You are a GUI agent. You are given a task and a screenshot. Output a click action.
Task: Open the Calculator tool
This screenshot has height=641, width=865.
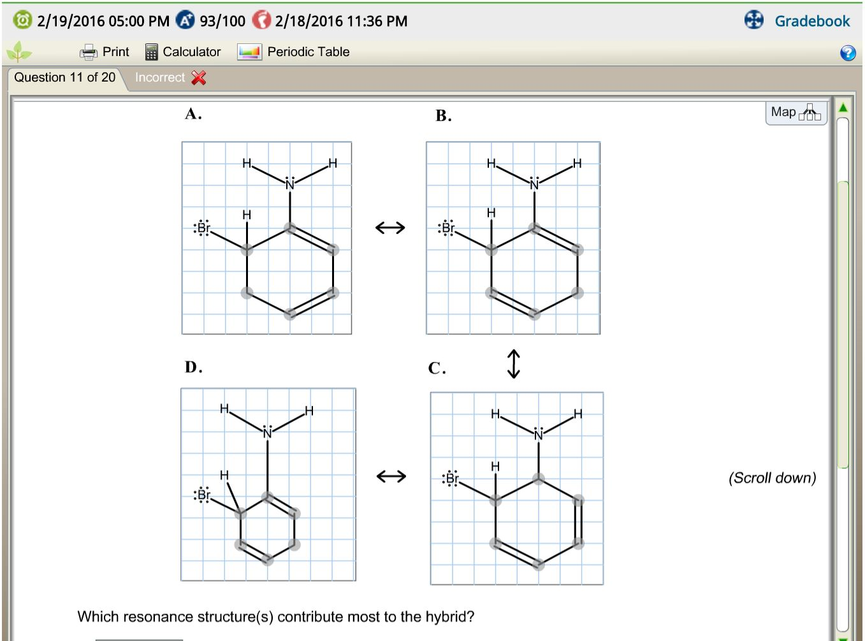click(184, 52)
